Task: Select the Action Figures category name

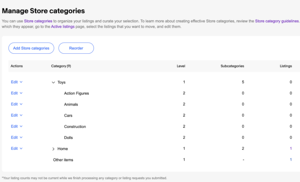Action: pyautogui.click(x=76, y=93)
